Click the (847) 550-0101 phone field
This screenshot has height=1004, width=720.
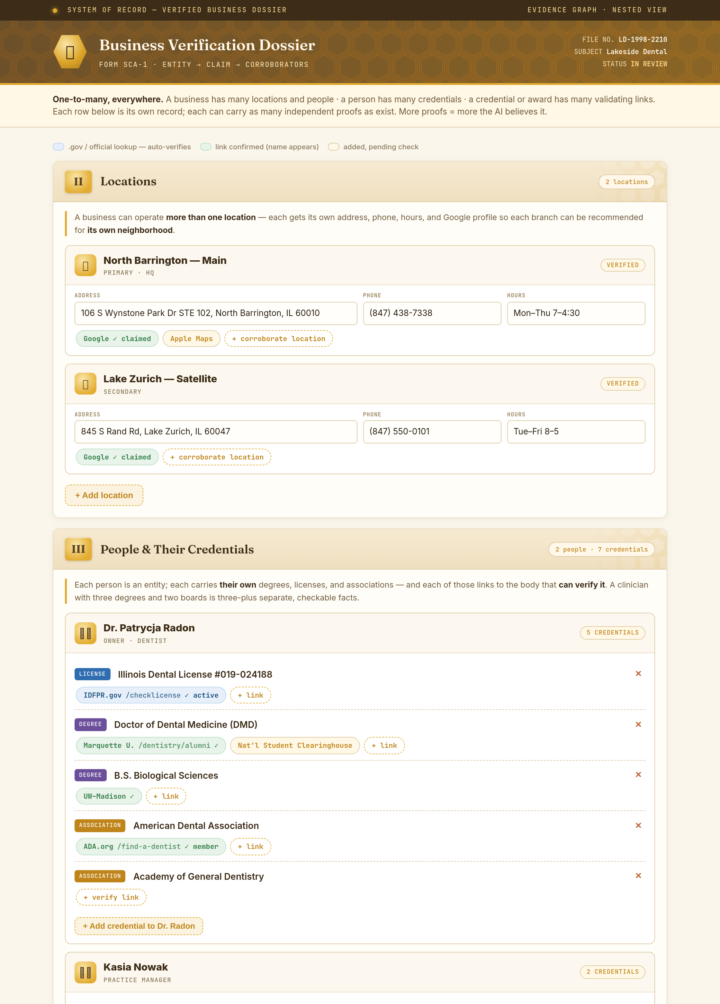pyautogui.click(x=432, y=432)
